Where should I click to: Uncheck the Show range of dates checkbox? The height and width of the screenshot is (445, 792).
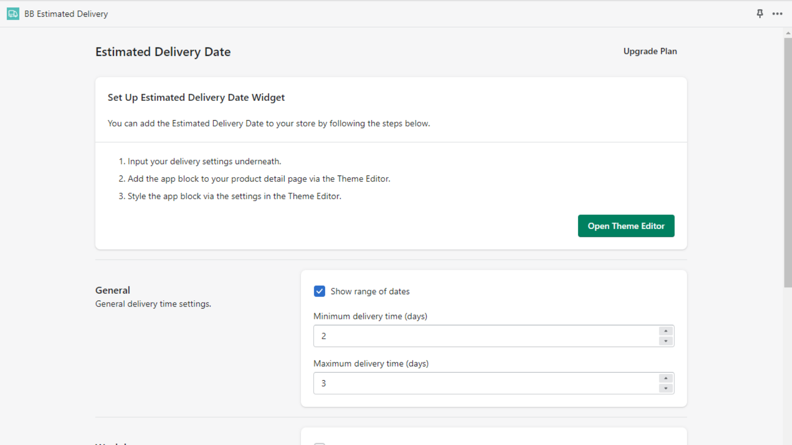(x=320, y=291)
